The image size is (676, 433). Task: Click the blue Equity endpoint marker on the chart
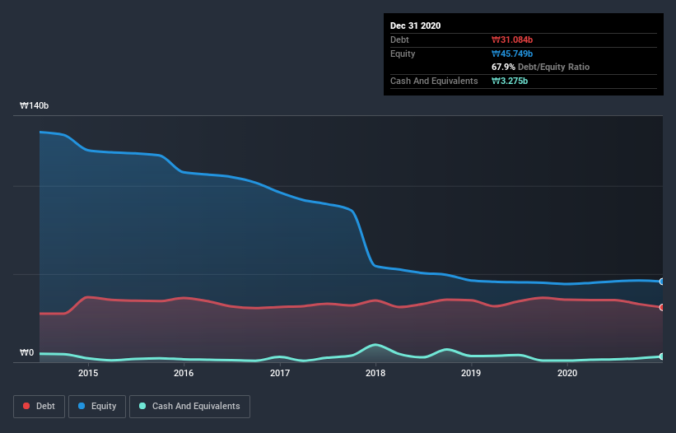pyautogui.click(x=662, y=282)
